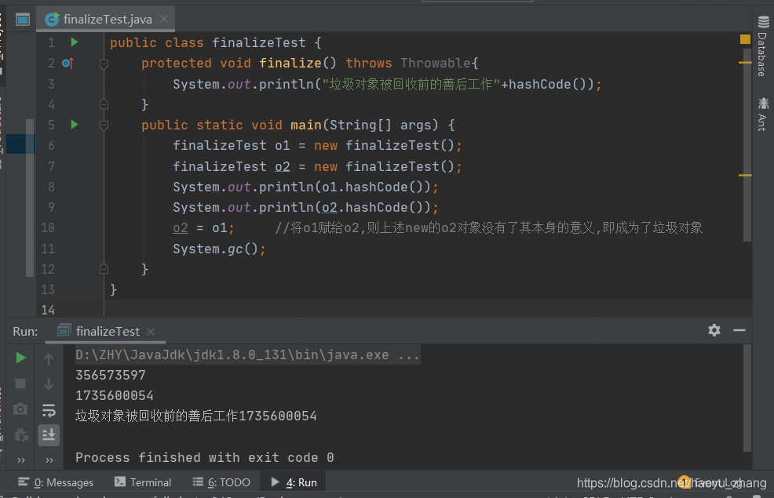Place cursor on System.gc() line
The width and height of the screenshot is (774, 498).
click(x=219, y=249)
